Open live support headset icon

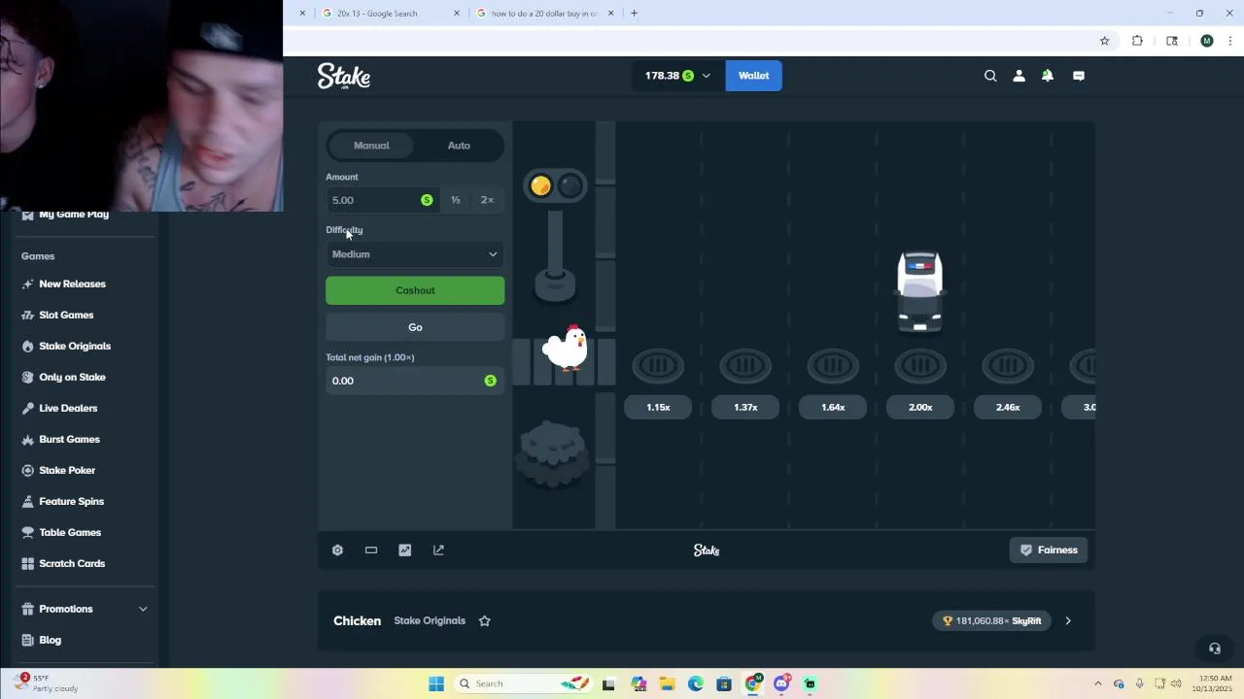coord(1215,649)
